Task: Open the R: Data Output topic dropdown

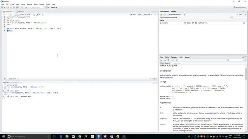Action: click(165, 63)
